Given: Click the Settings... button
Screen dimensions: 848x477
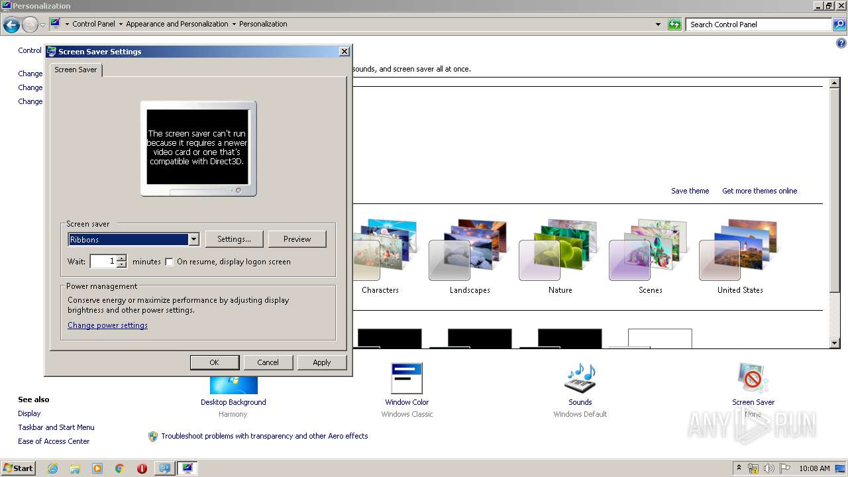Looking at the screenshot, I should (x=234, y=239).
